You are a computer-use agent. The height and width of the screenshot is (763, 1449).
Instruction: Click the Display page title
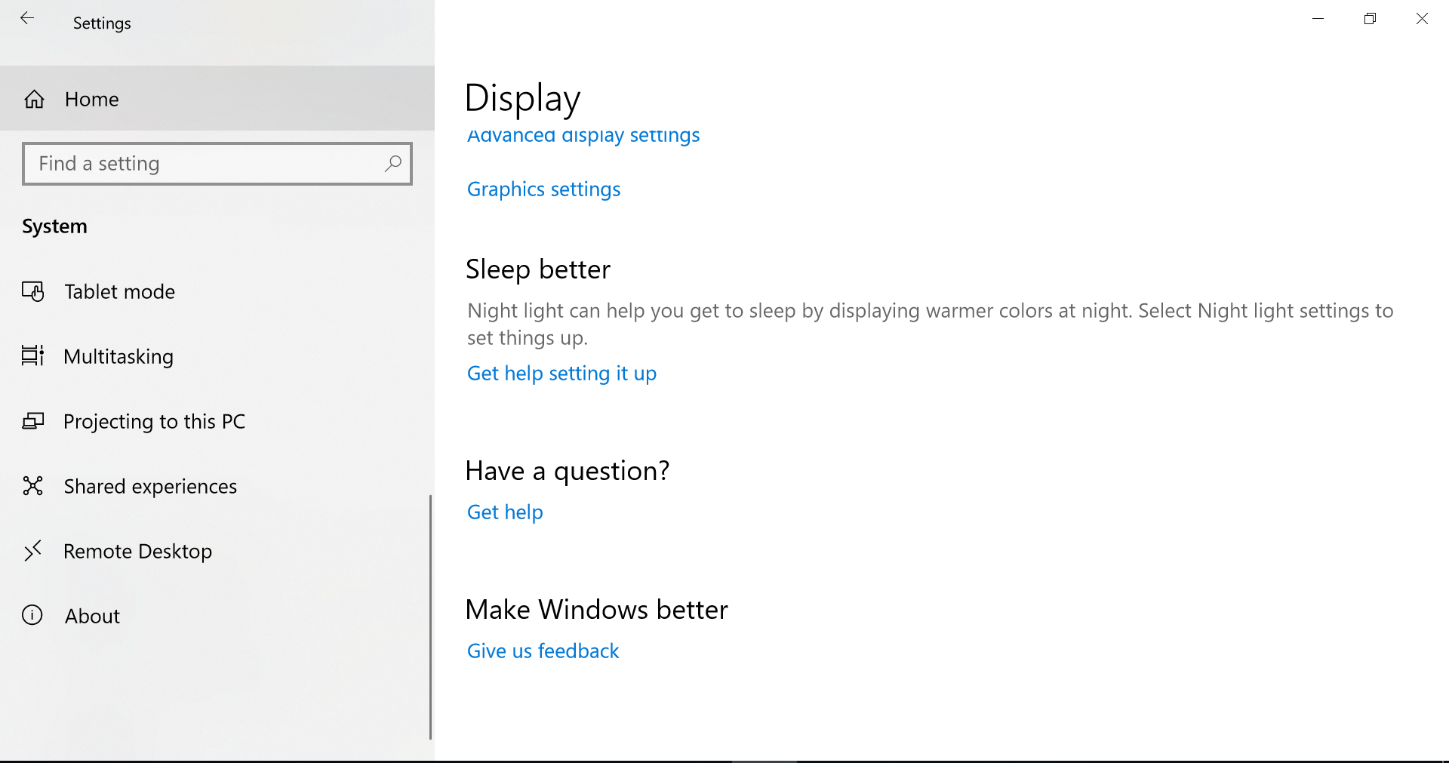pos(522,99)
